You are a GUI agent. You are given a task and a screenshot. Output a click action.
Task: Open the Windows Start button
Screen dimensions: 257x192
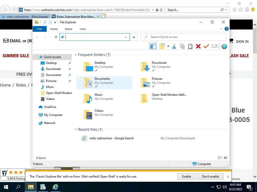(x=6, y=187)
